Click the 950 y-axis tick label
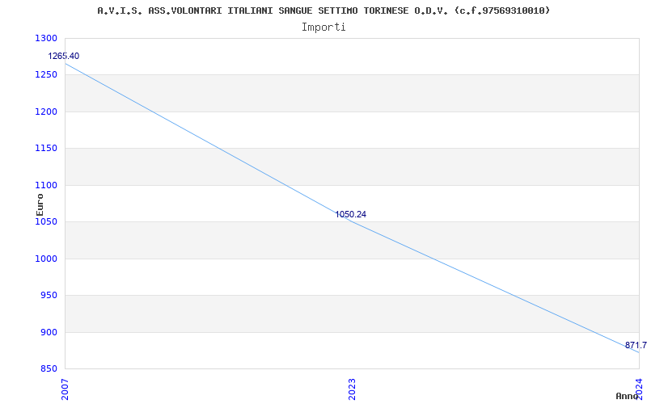Viewport: 647px width, 404px height. 49,296
